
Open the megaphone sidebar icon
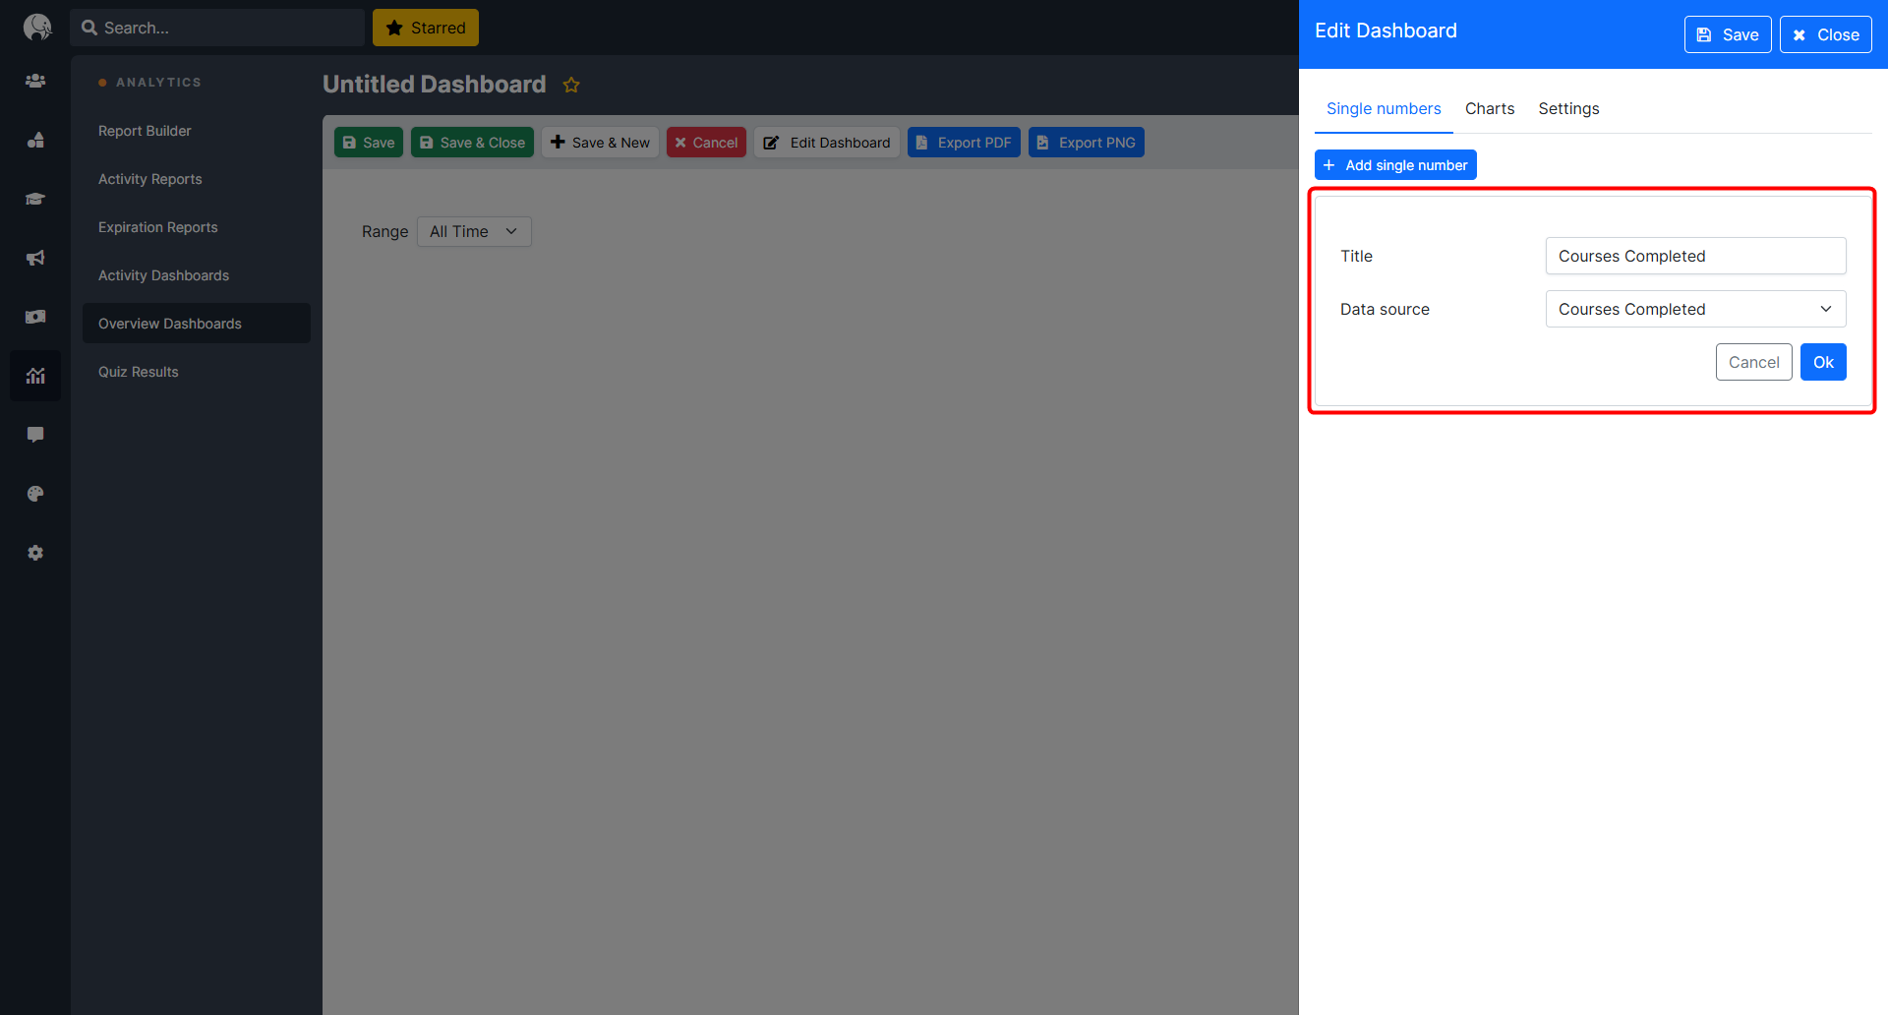click(x=35, y=258)
